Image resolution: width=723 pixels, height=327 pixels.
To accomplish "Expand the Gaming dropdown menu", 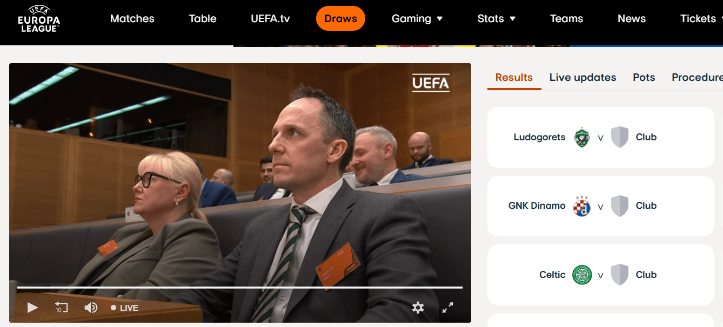I will tap(417, 18).
